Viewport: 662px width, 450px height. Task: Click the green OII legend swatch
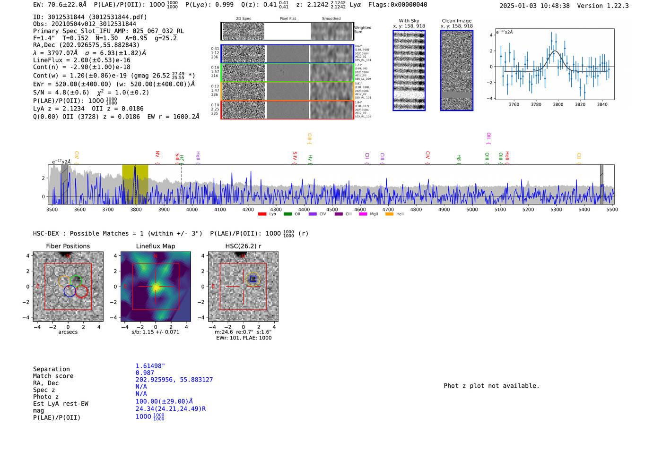(287, 214)
